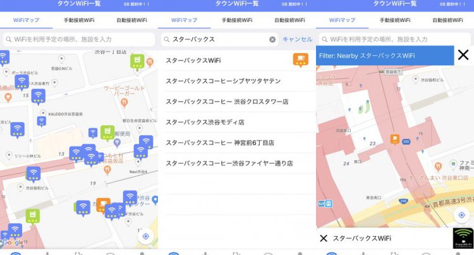Tap the Google logo on the map
474x255 pixels.
click(x=13, y=242)
